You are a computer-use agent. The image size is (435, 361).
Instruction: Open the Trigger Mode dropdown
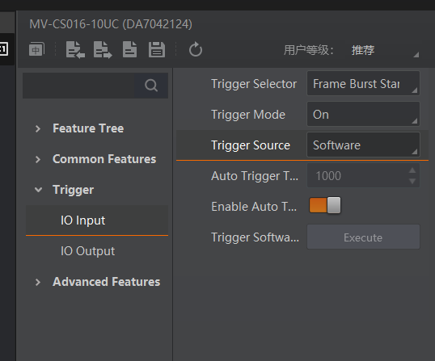tap(363, 114)
